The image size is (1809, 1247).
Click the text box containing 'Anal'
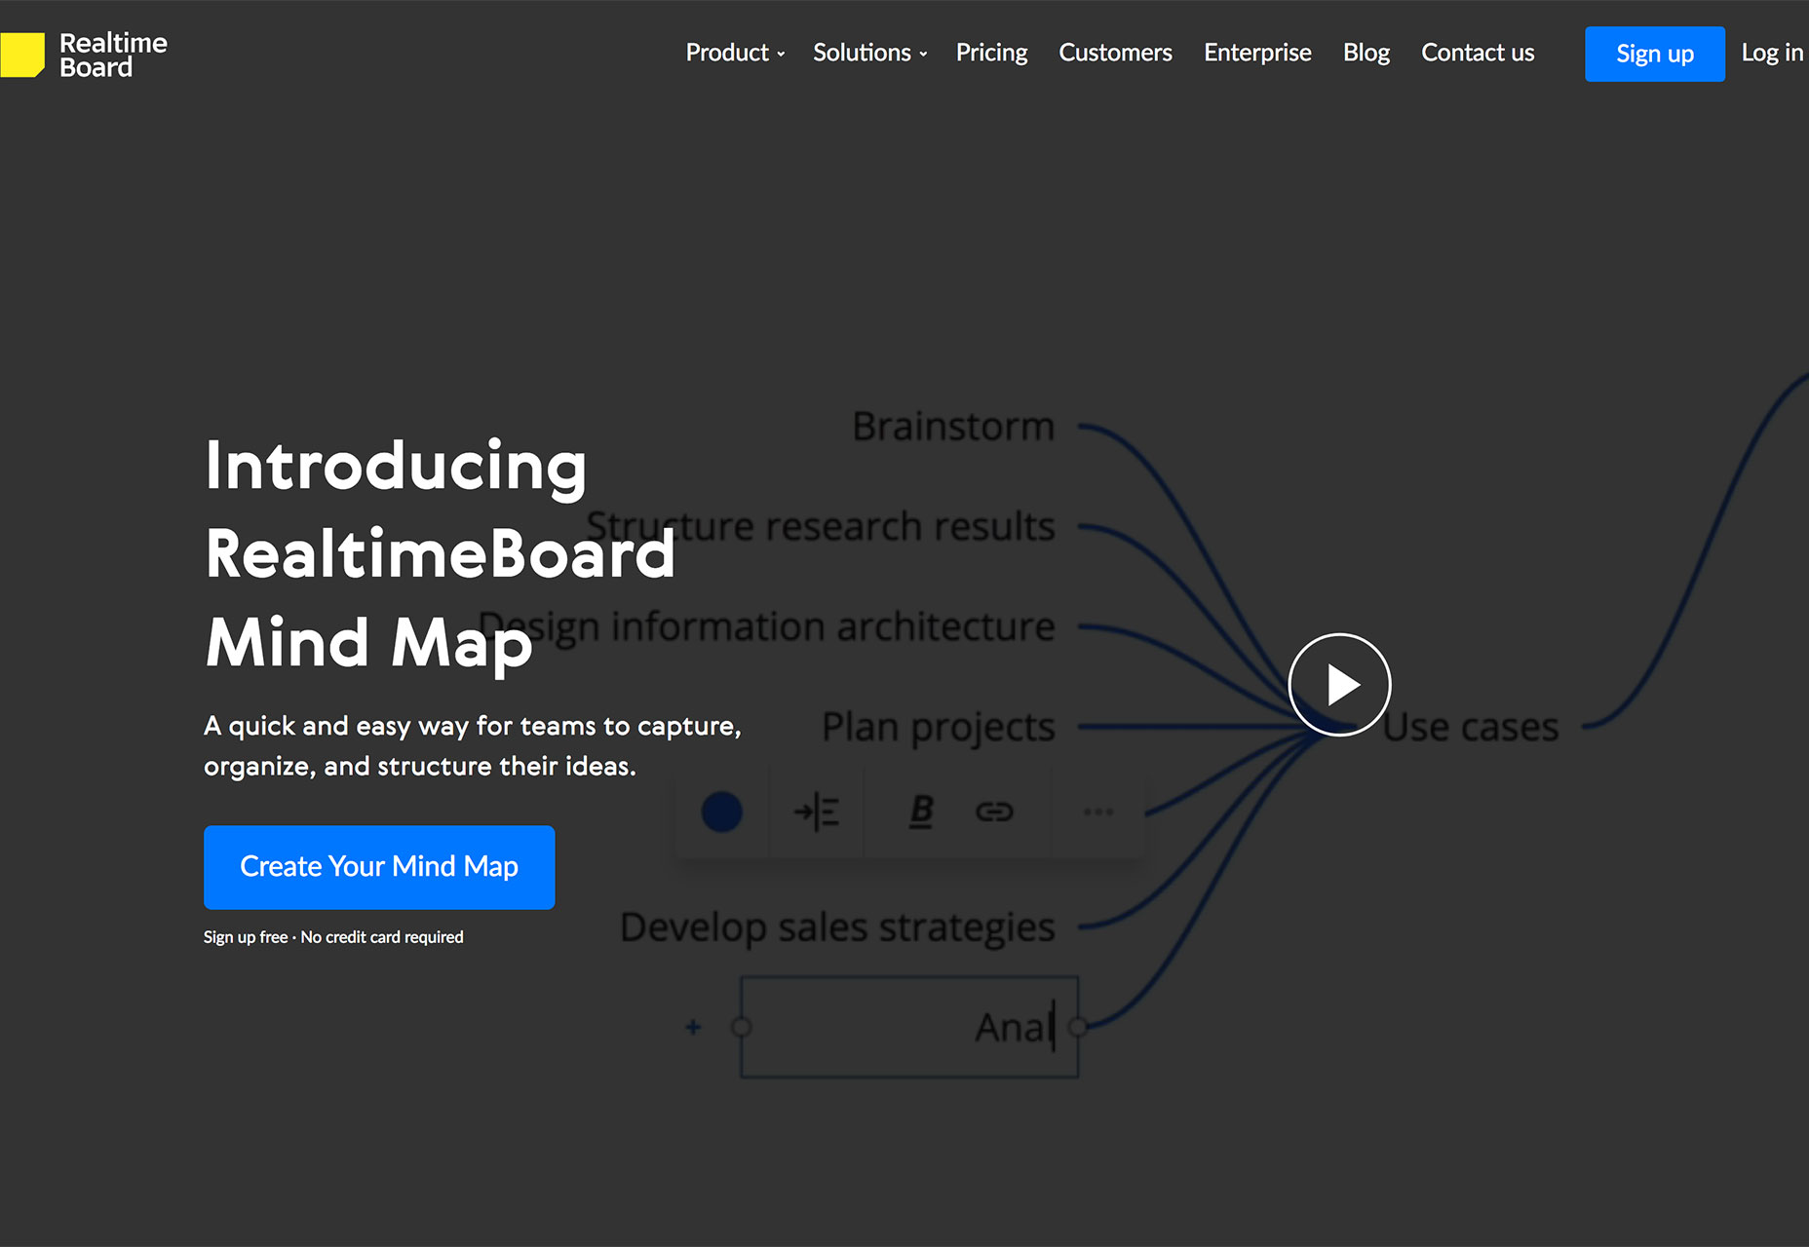point(909,1027)
